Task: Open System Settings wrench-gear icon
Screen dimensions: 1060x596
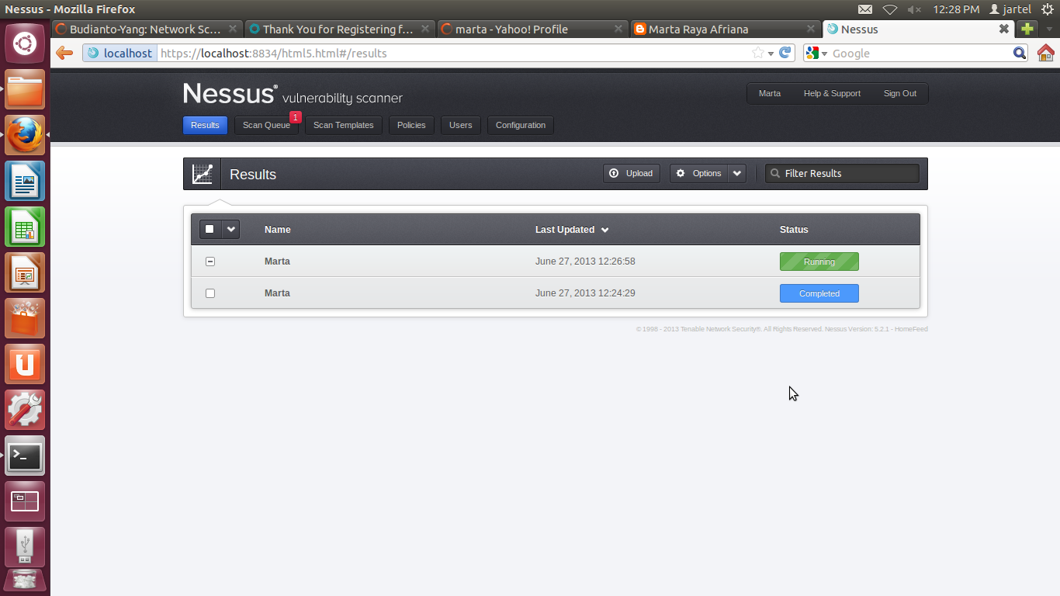Action: point(25,410)
